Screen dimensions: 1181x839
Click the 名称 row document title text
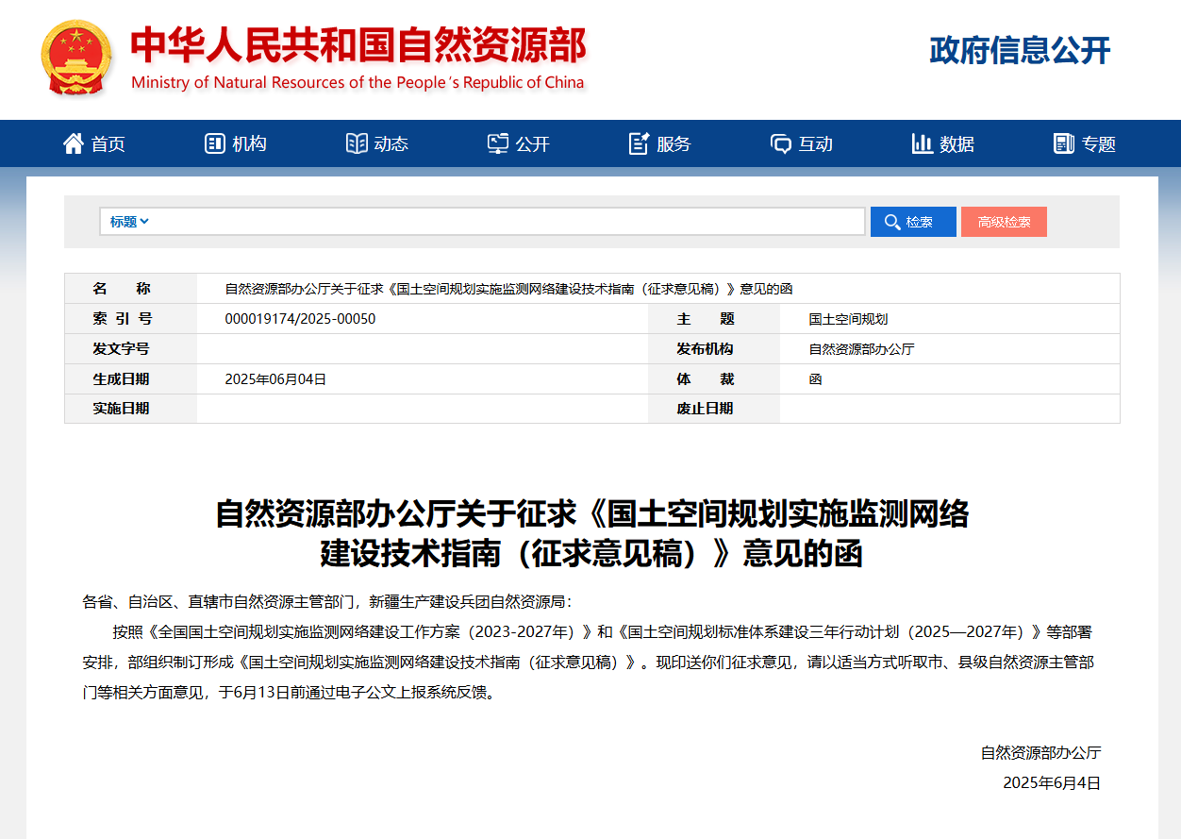(x=508, y=289)
